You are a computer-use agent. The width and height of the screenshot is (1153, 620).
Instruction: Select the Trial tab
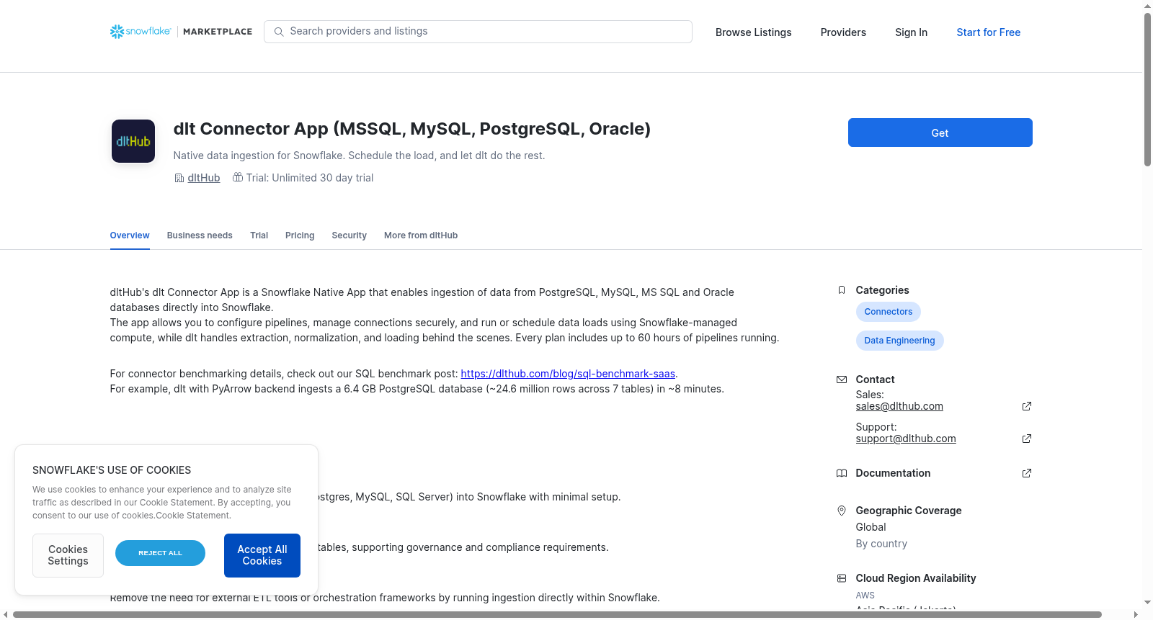pos(259,235)
